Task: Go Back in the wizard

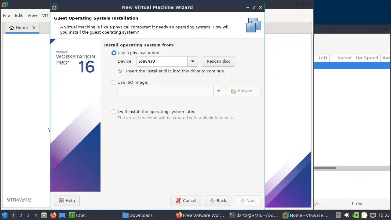Action: pyautogui.click(x=218, y=201)
